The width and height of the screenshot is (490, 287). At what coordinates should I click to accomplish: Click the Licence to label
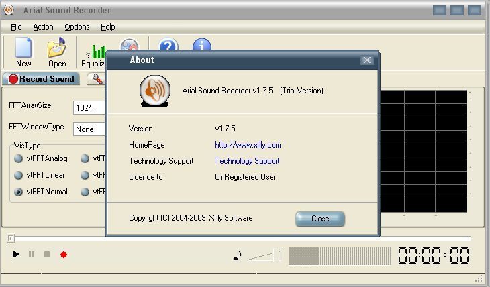pyautogui.click(x=146, y=177)
